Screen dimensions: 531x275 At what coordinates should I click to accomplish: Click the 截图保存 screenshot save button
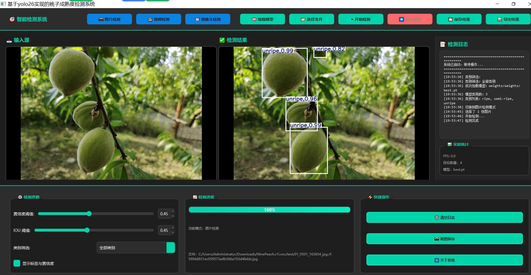pos(444,239)
